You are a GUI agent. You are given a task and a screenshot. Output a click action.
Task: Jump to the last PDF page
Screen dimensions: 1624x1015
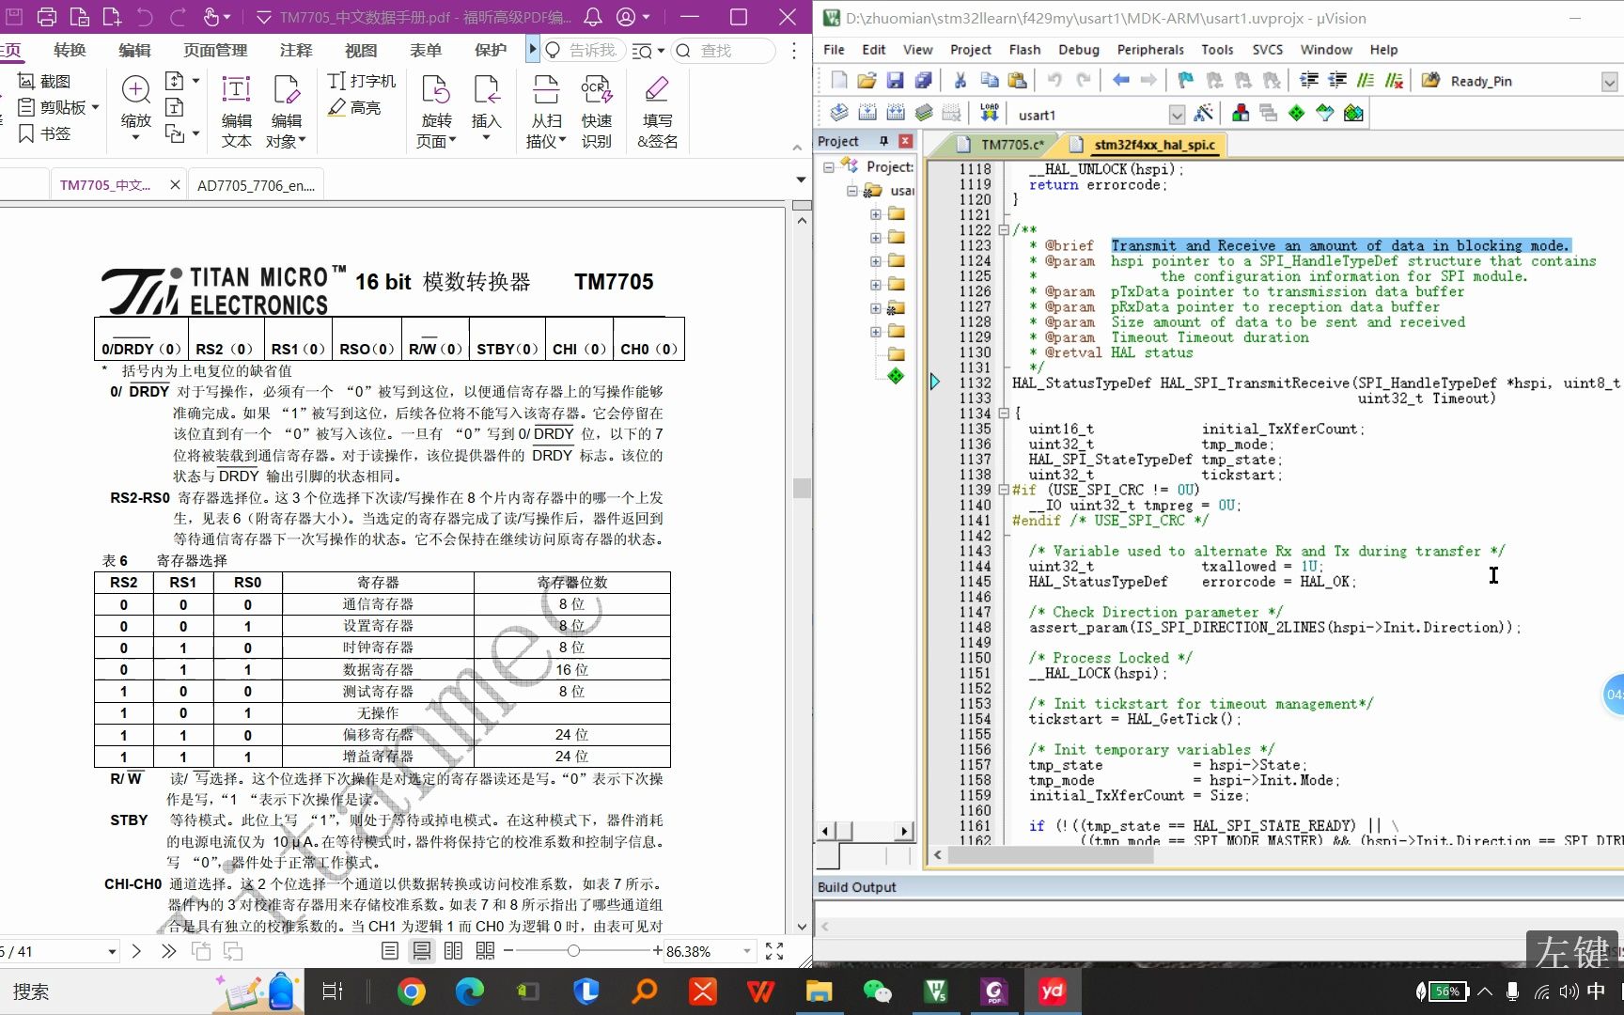(x=168, y=951)
